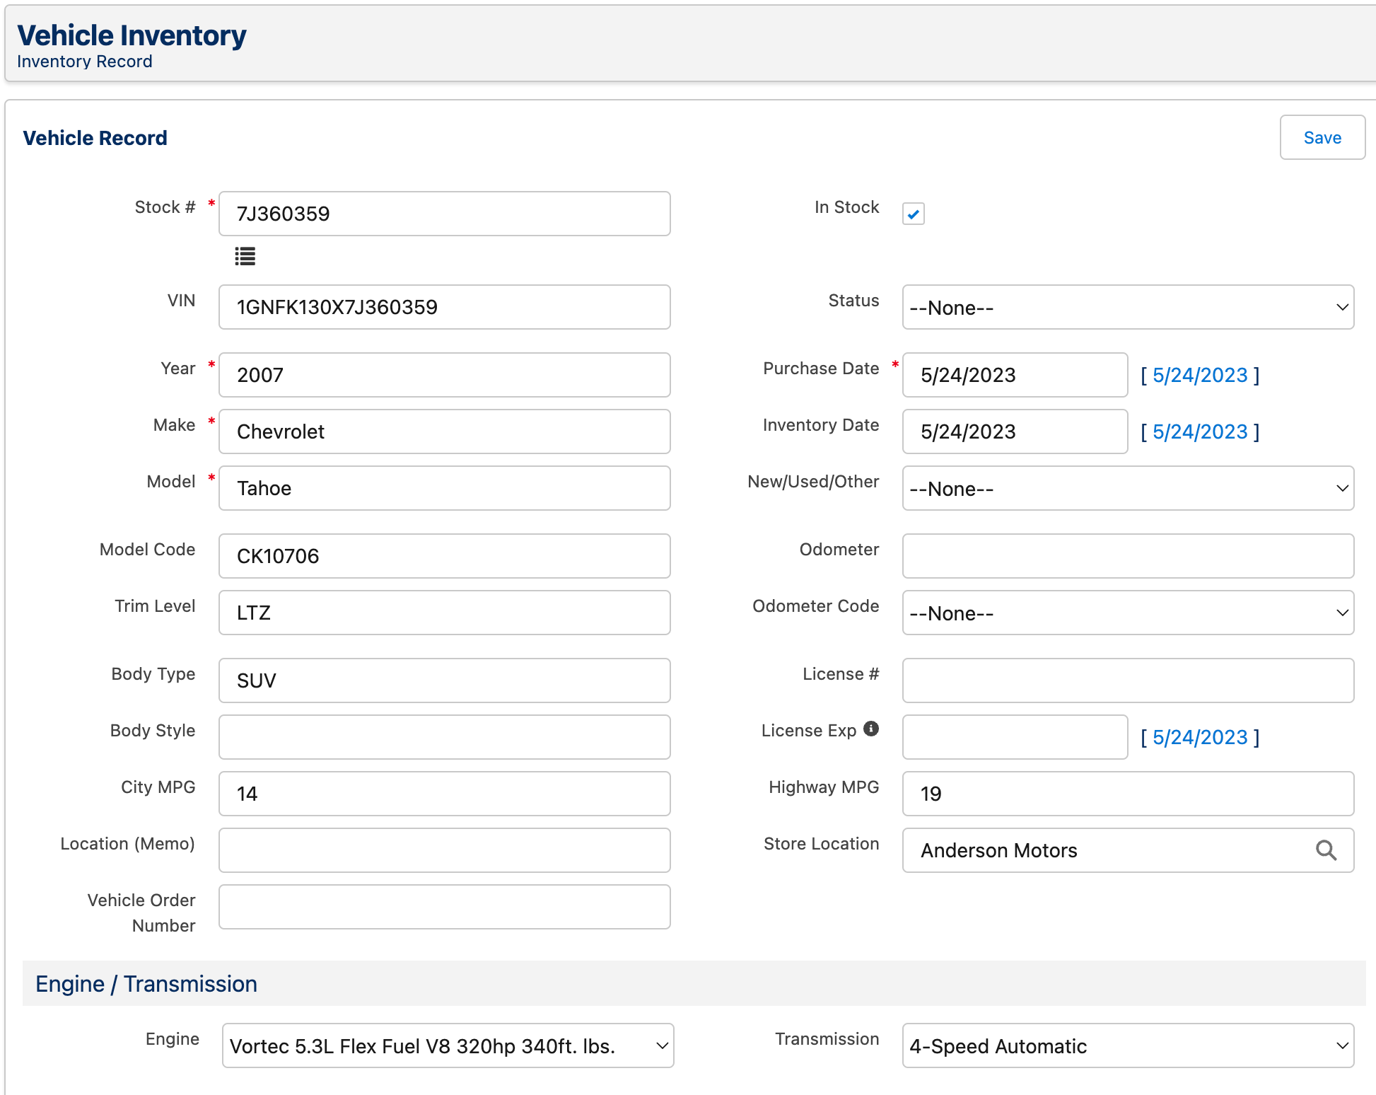Viewport: 1376px width, 1095px height.
Task: Uncheck the In Stock checkbox
Action: point(914,214)
